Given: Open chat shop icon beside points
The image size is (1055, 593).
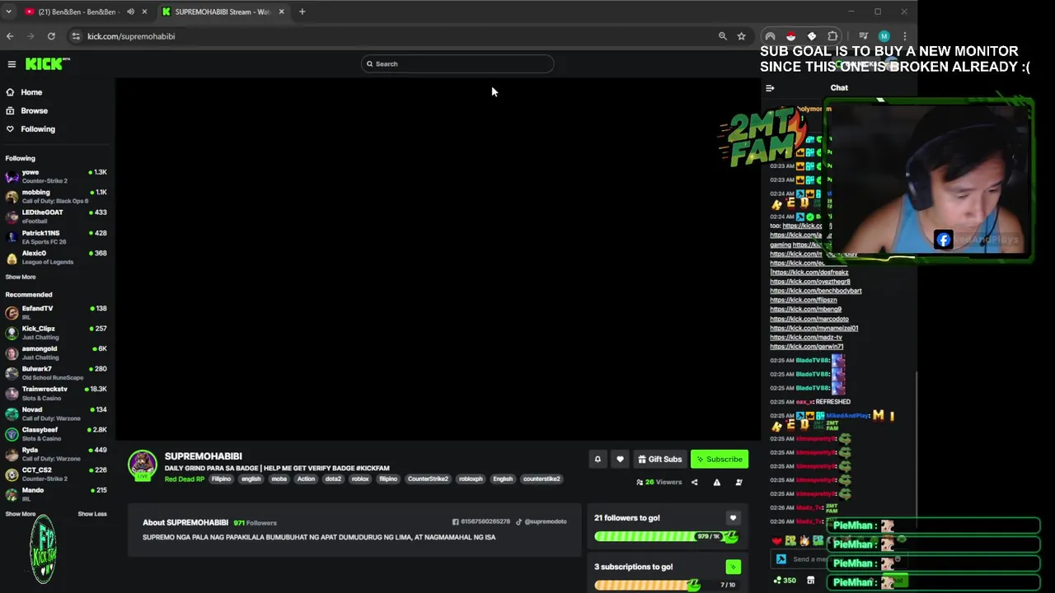Looking at the screenshot, I should (810, 581).
